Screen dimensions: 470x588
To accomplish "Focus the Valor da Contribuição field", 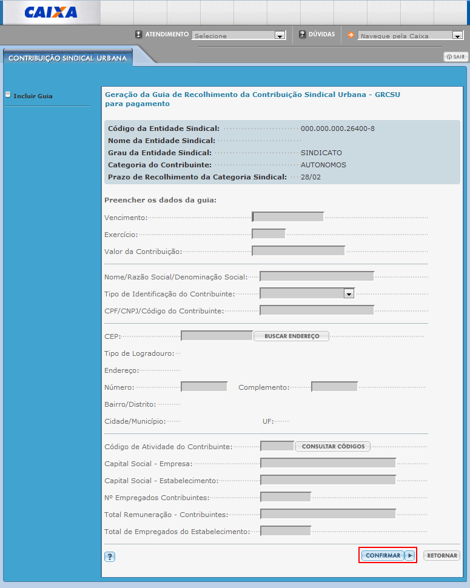I will 298,250.
